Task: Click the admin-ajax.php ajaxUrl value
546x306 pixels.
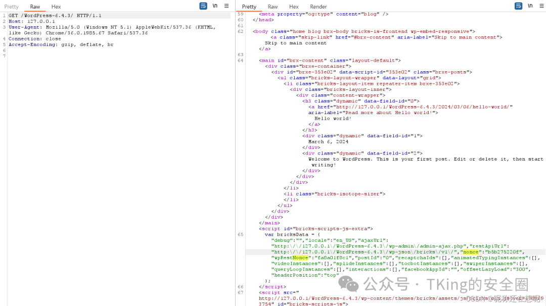Action: (x=369, y=246)
